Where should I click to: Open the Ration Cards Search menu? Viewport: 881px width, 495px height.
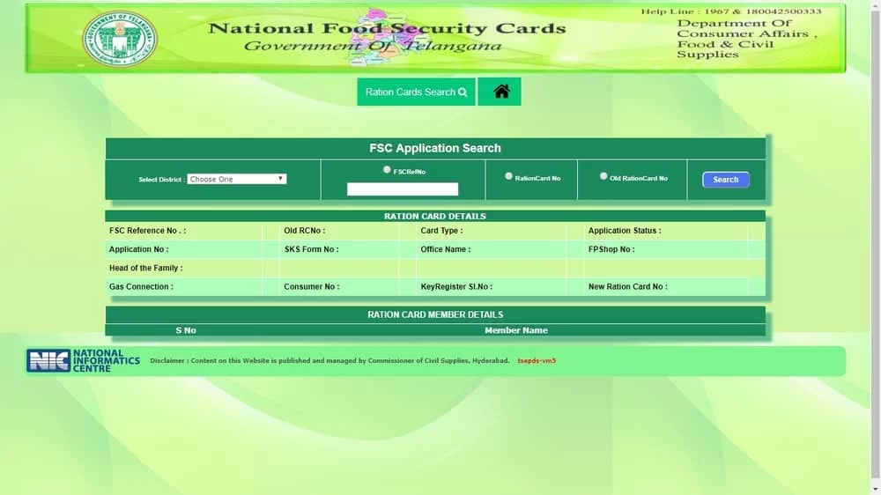[416, 92]
